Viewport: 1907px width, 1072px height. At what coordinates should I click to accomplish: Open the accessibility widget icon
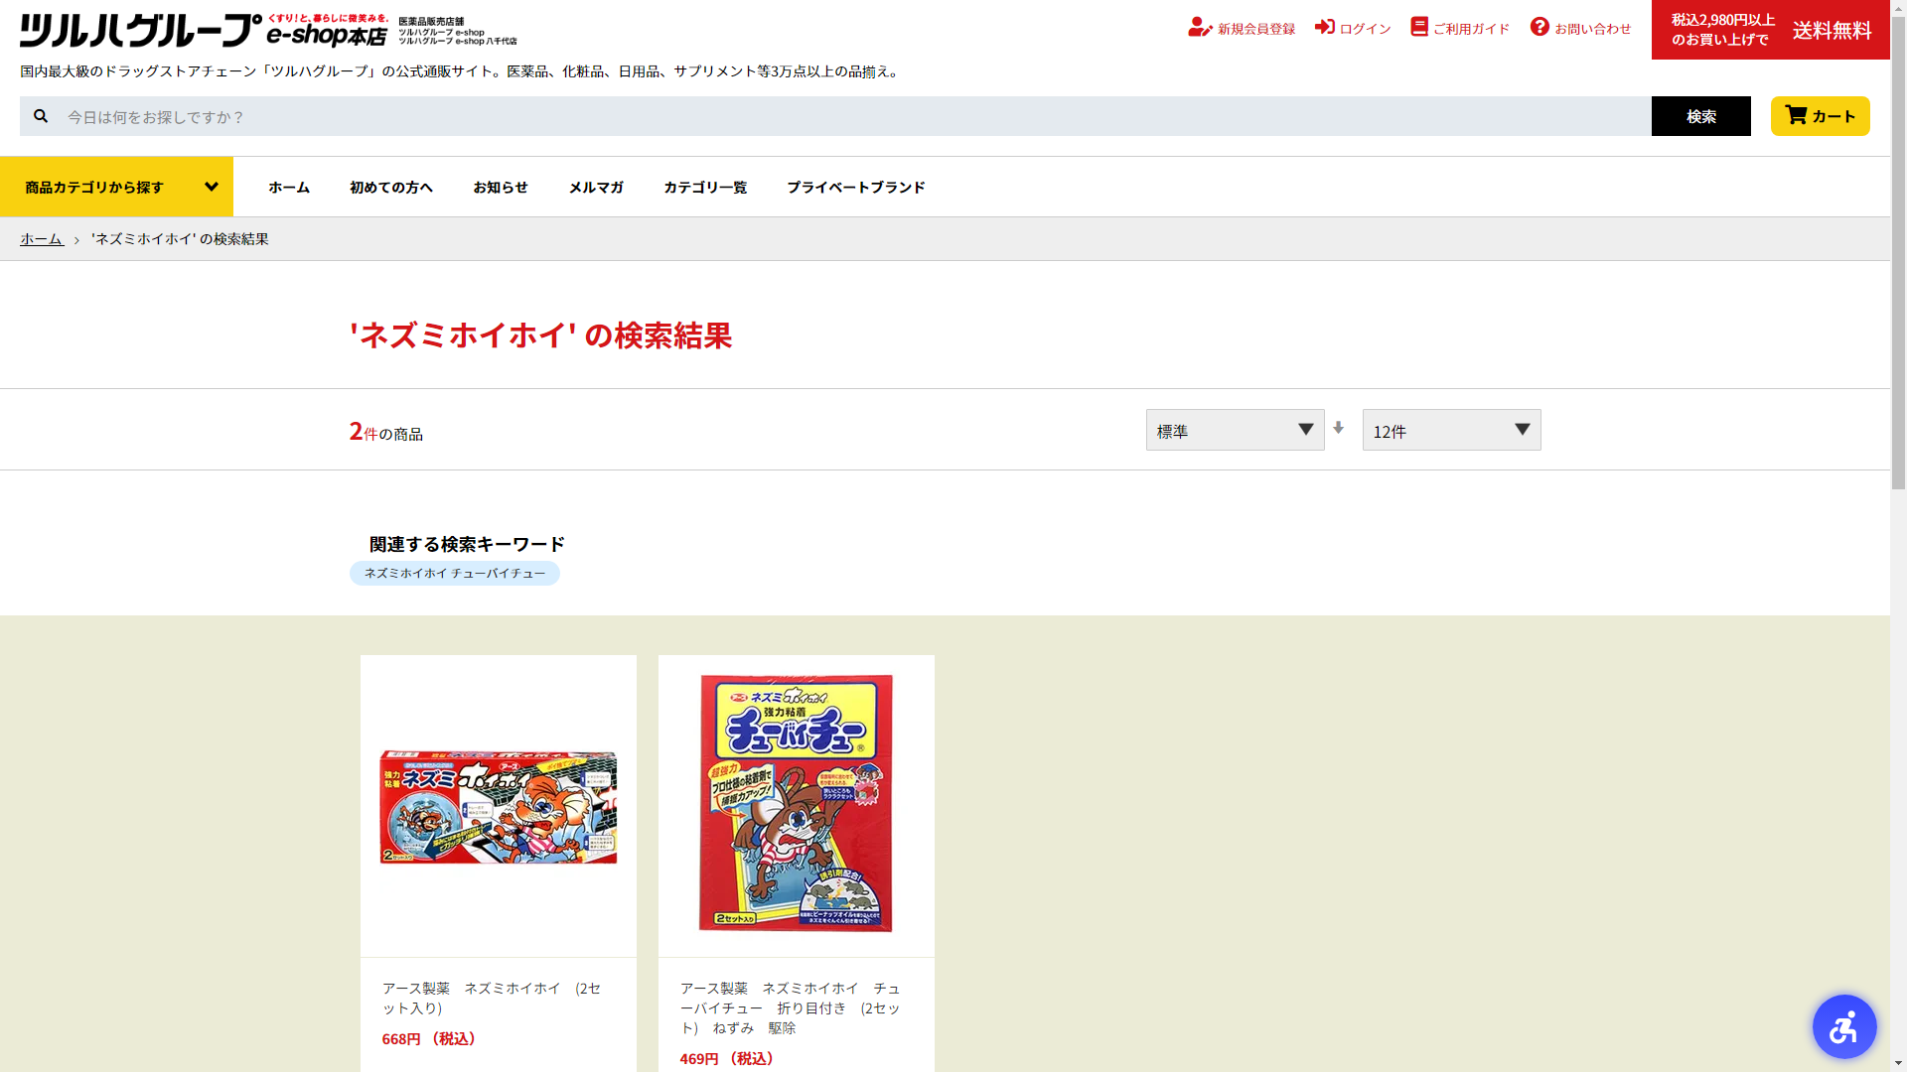[1843, 1026]
